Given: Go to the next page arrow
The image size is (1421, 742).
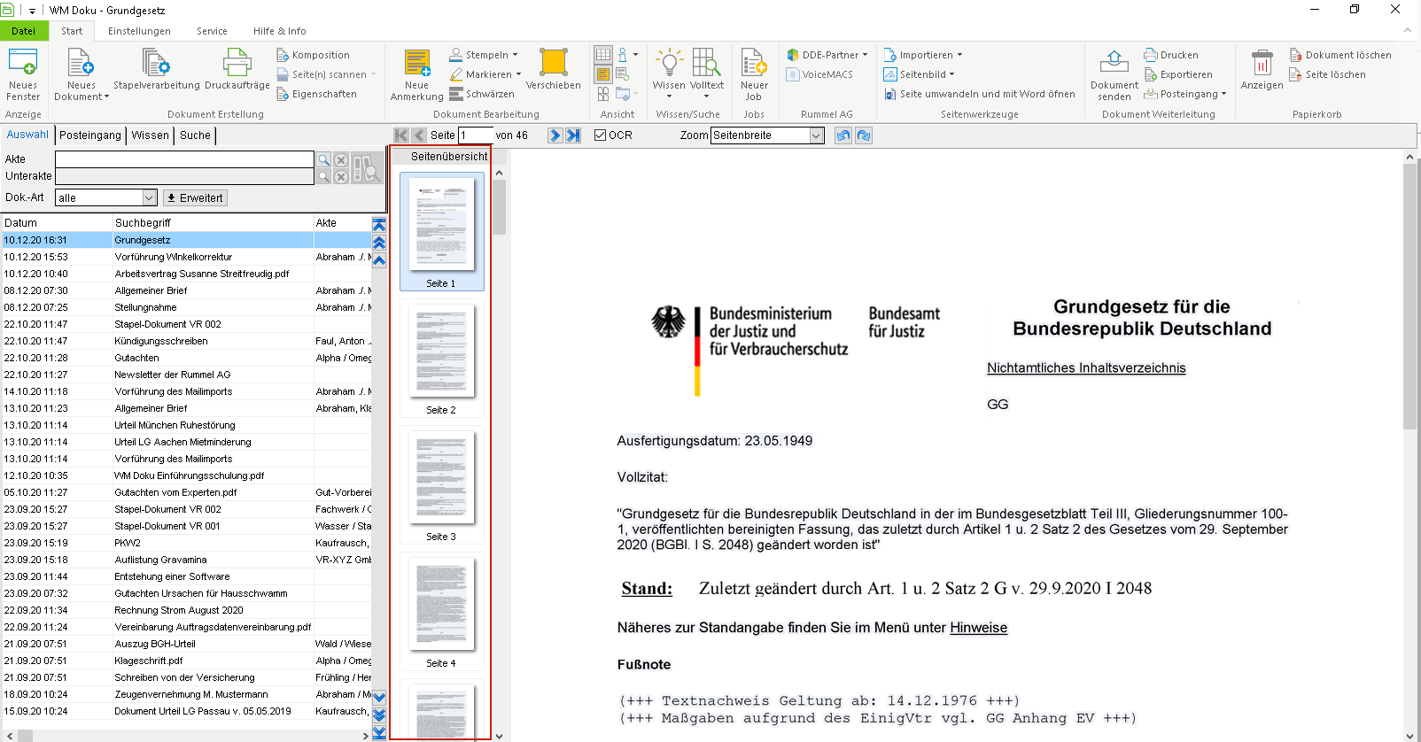Looking at the screenshot, I should pos(555,135).
